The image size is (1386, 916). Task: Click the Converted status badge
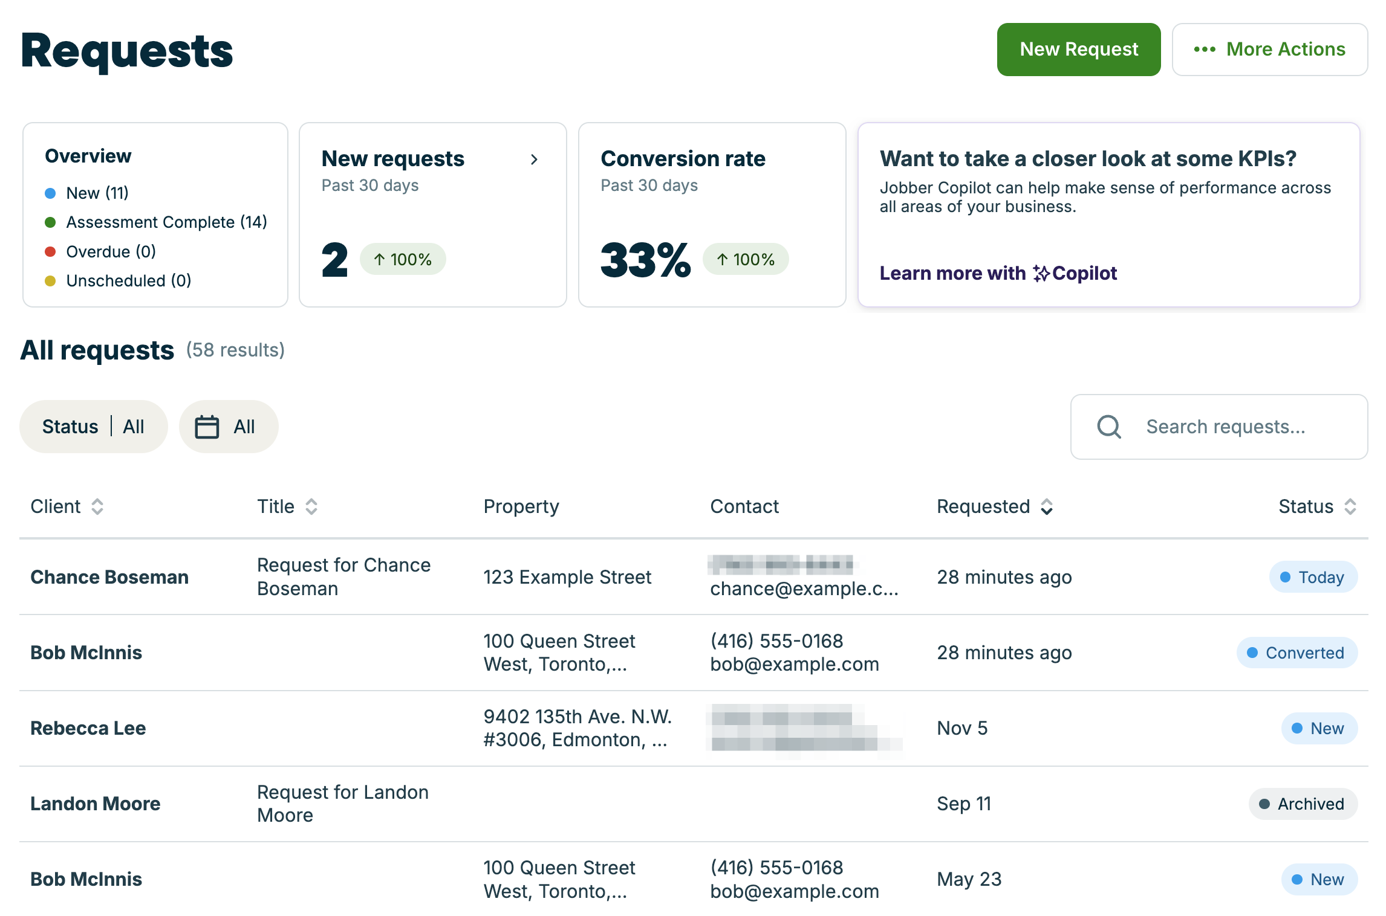(1297, 653)
